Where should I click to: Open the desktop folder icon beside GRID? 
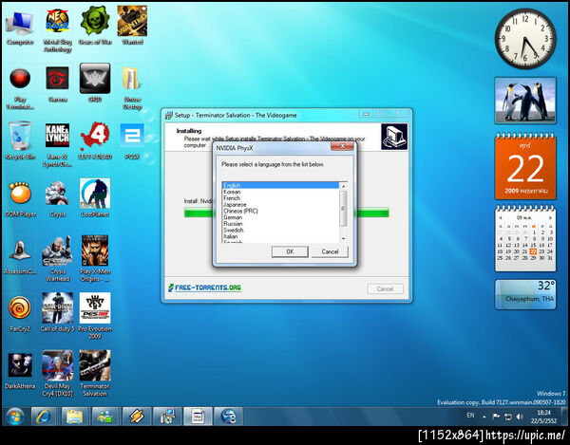(x=132, y=87)
